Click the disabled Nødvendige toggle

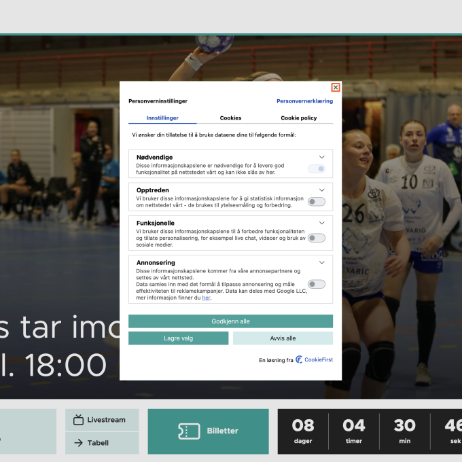tap(316, 168)
